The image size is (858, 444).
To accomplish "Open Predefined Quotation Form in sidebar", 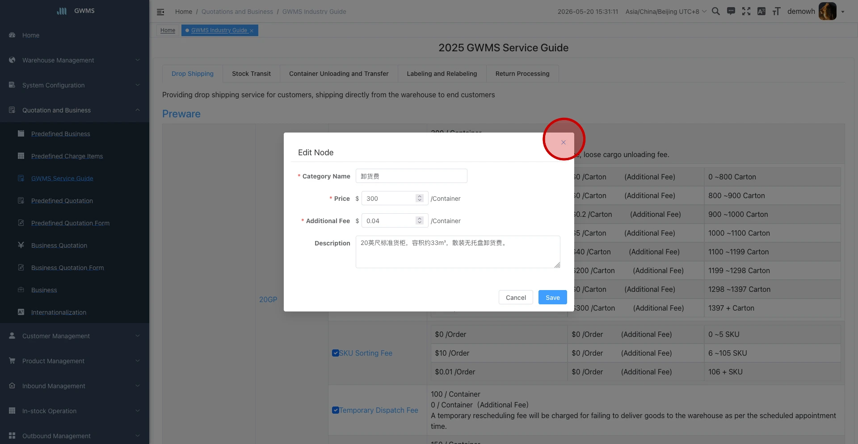I will tap(75, 223).
